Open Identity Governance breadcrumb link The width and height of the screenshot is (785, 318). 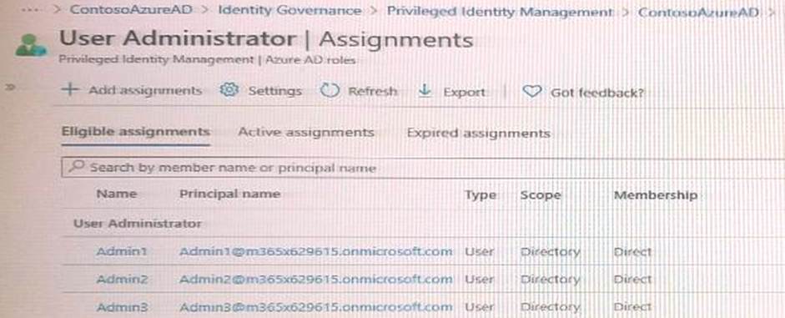pos(289,11)
